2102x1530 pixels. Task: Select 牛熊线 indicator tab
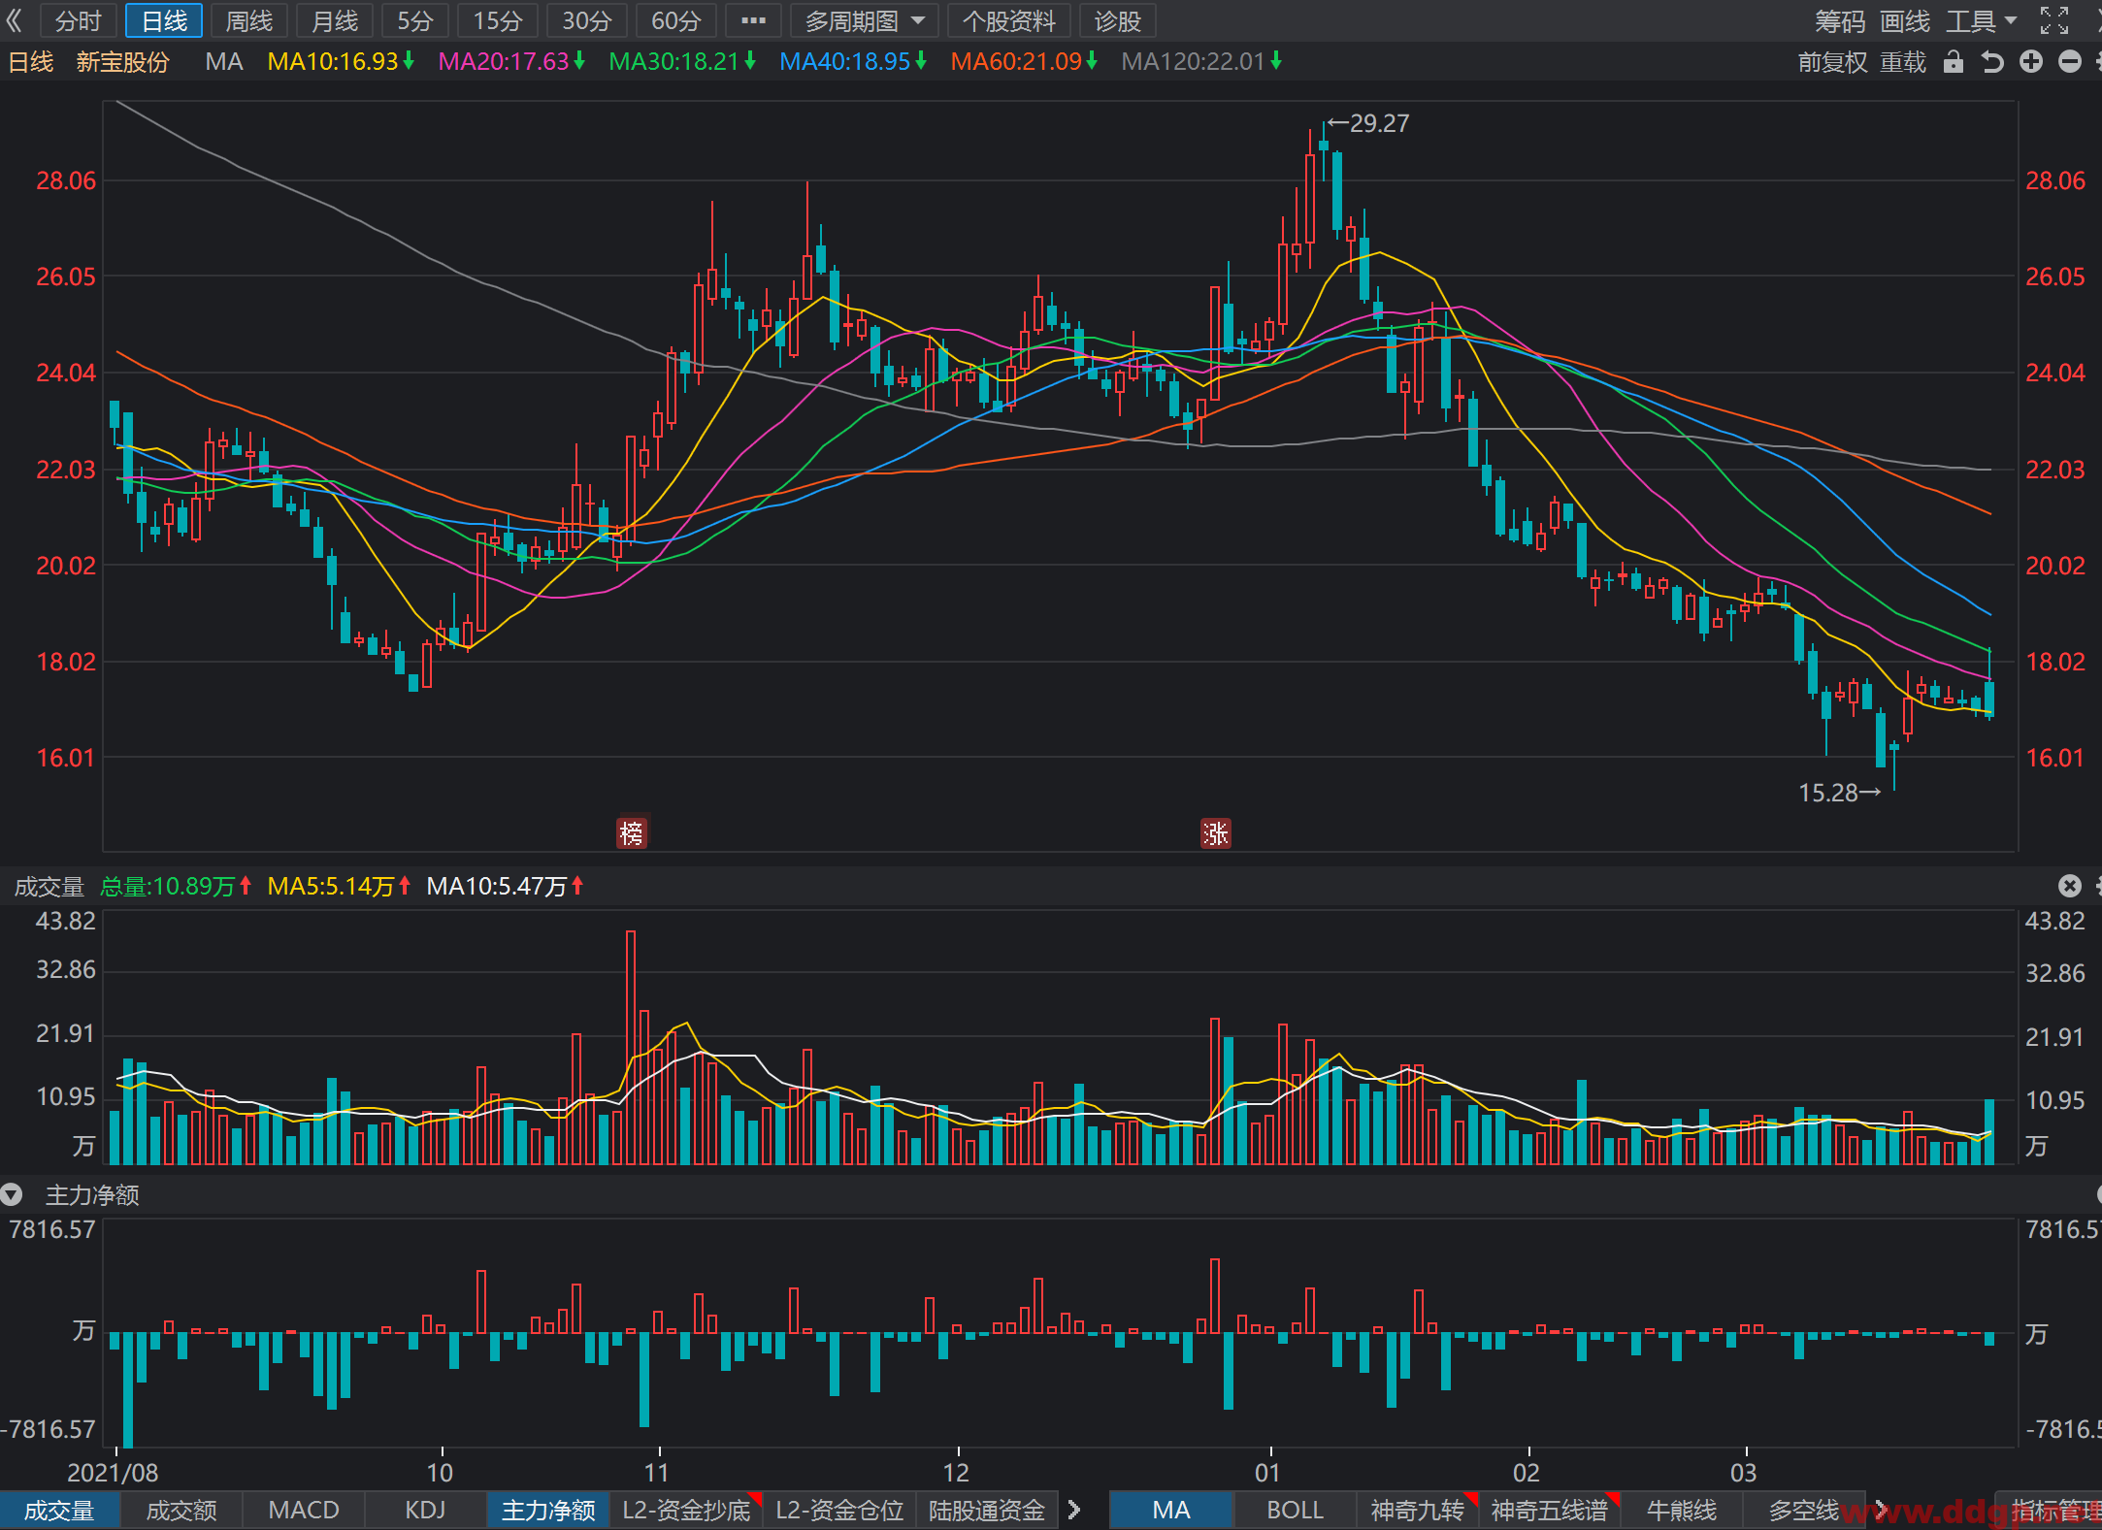click(x=1682, y=1511)
